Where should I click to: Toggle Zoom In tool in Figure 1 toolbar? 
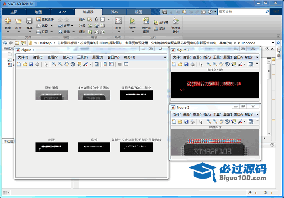click(x=54, y=64)
